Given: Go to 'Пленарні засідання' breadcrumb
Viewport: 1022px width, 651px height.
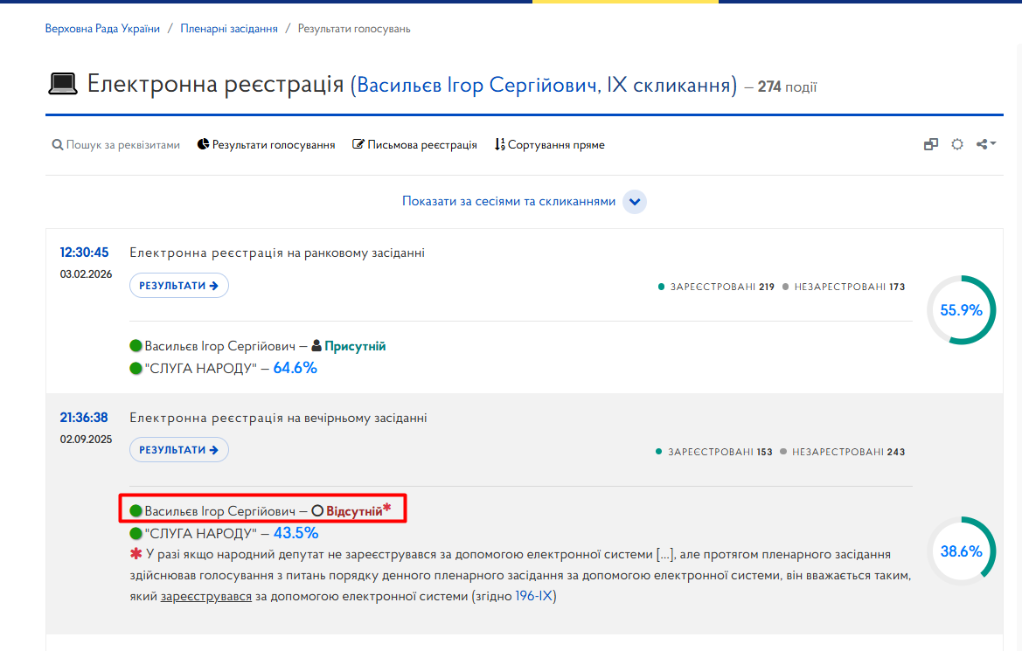Looking at the screenshot, I should point(229,29).
